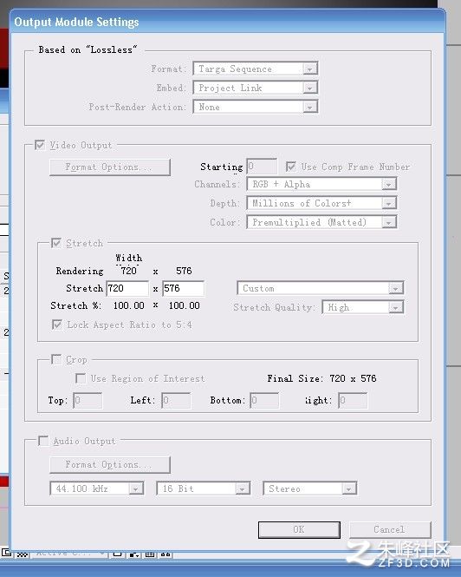This screenshot has height=577, width=461.
Task: Click the transparency grid icon in bottom toolbar
Action: pos(23,554)
